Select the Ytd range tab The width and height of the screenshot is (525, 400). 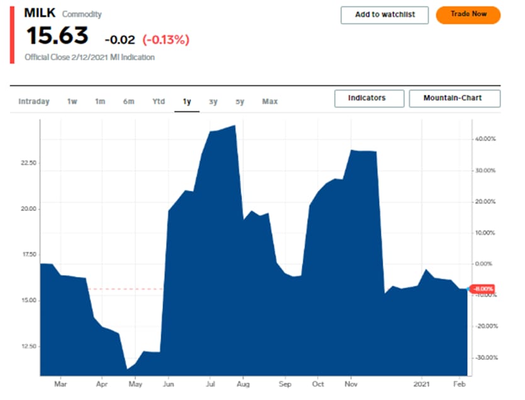[x=159, y=102]
